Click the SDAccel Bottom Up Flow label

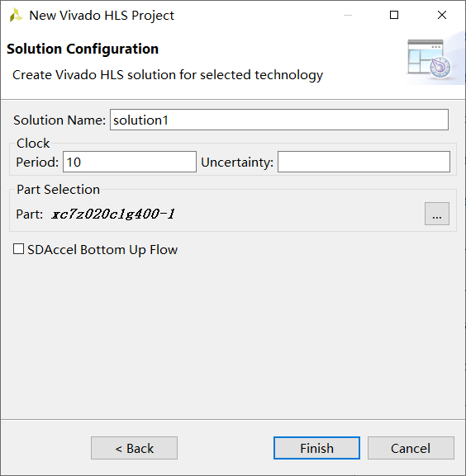(x=102, y=250)
